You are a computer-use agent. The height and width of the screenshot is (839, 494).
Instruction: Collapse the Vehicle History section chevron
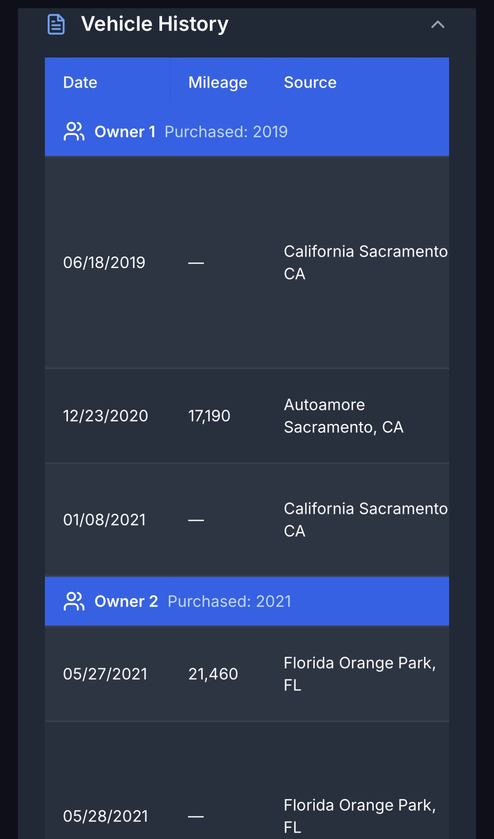(x=437, y=25)
